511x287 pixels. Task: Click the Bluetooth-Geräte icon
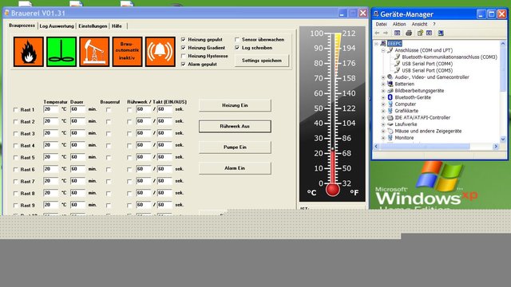click(x=390, y=97)
